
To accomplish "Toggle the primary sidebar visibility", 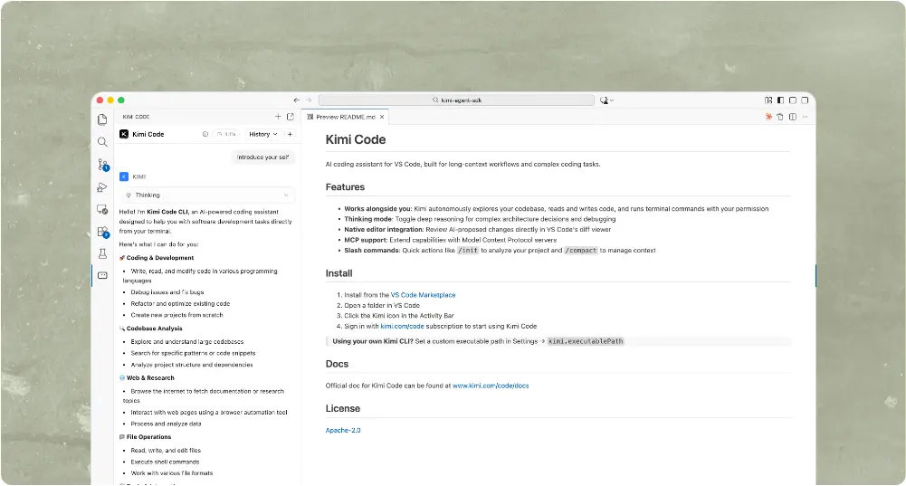I will 780,100.
